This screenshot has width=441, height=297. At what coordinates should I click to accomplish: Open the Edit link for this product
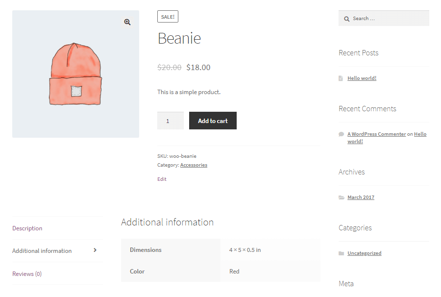tap(162, 179)
